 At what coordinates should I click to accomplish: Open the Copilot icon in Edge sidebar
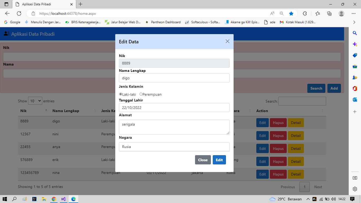(355, 44)
